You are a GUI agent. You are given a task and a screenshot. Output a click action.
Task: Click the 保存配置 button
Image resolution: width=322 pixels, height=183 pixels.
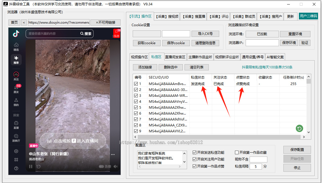(x=297, y=150)
